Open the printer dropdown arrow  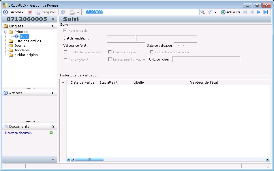tap(78, 12)
